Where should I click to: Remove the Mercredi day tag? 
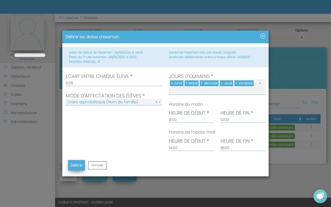202,83
